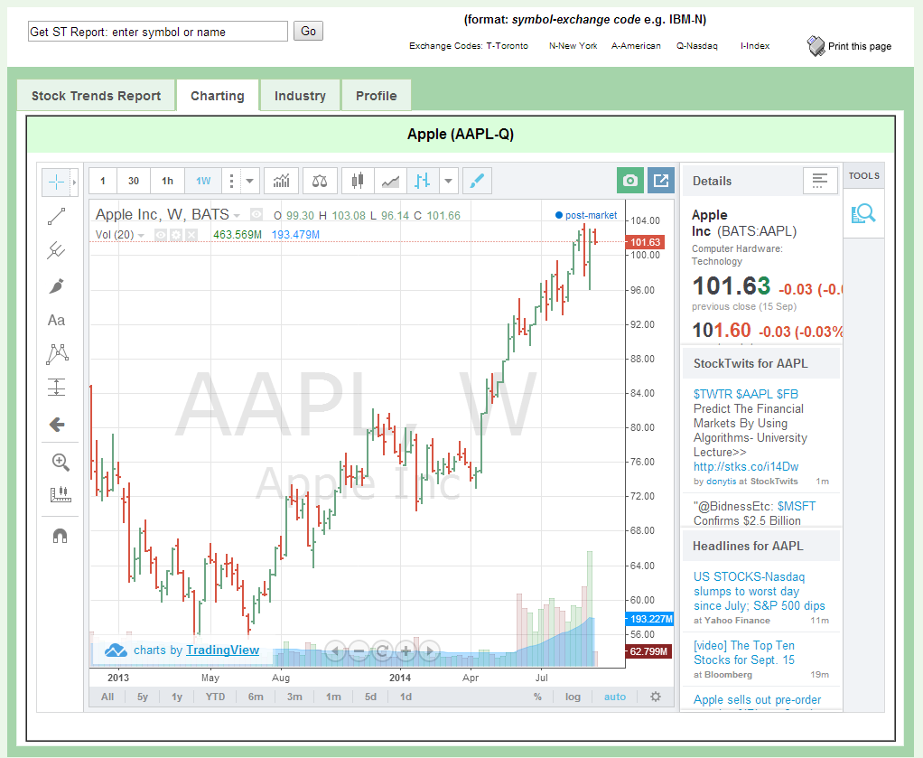Screen dimensions: 923x758
Task: Open the Nasdaq slumps headline link
Action: point(759,592)
